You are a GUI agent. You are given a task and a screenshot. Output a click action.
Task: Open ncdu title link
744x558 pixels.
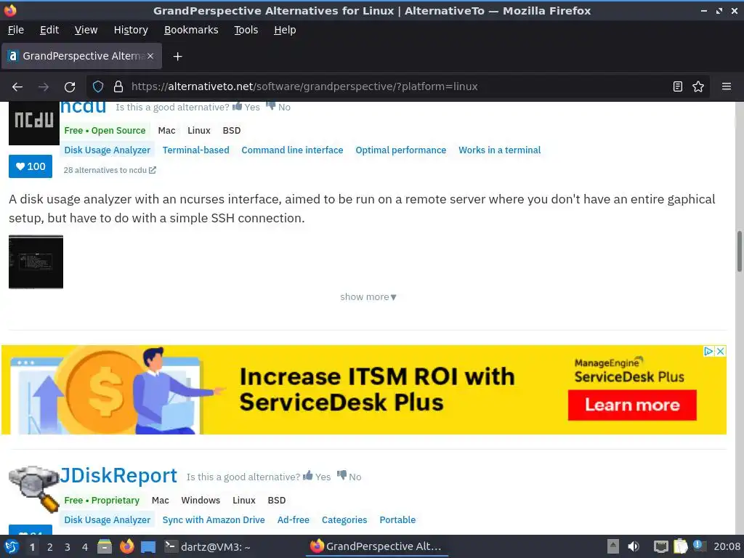tap(83, 108)
